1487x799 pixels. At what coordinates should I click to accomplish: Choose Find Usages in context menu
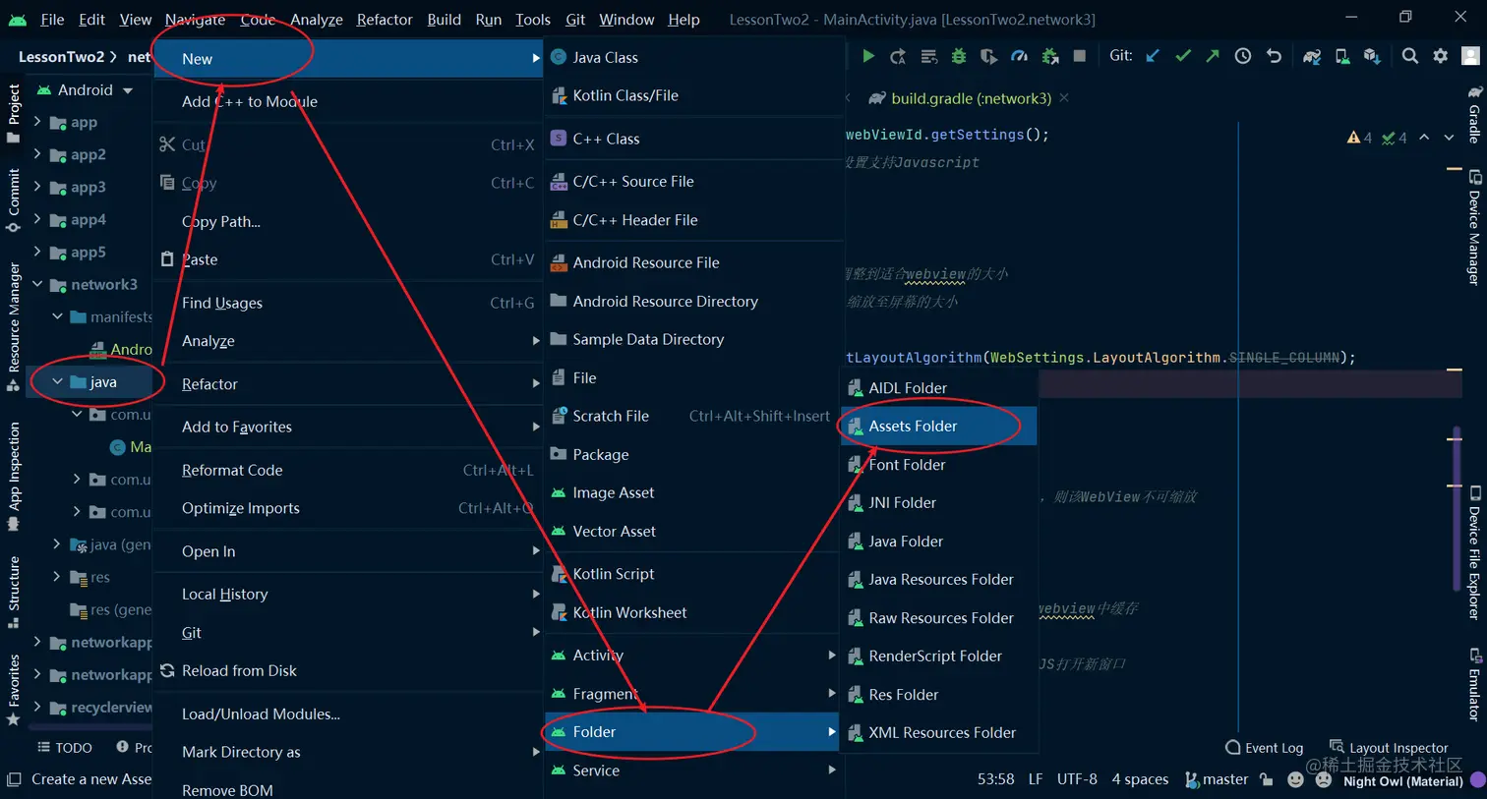[x=348, y=303]
